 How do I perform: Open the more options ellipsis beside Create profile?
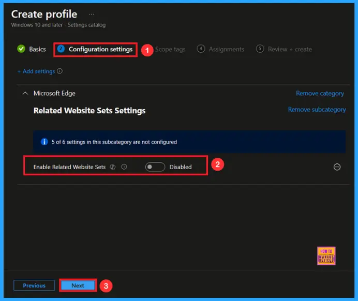tap(92, 14)
